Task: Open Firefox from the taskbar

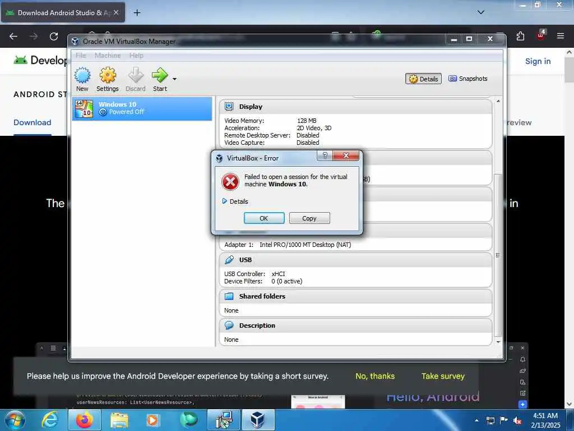Action: coord(84,420)
